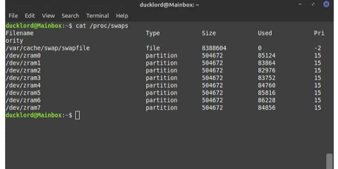
Task: Click the terminal scrollbar handle
Action: (x=329, y=161)
